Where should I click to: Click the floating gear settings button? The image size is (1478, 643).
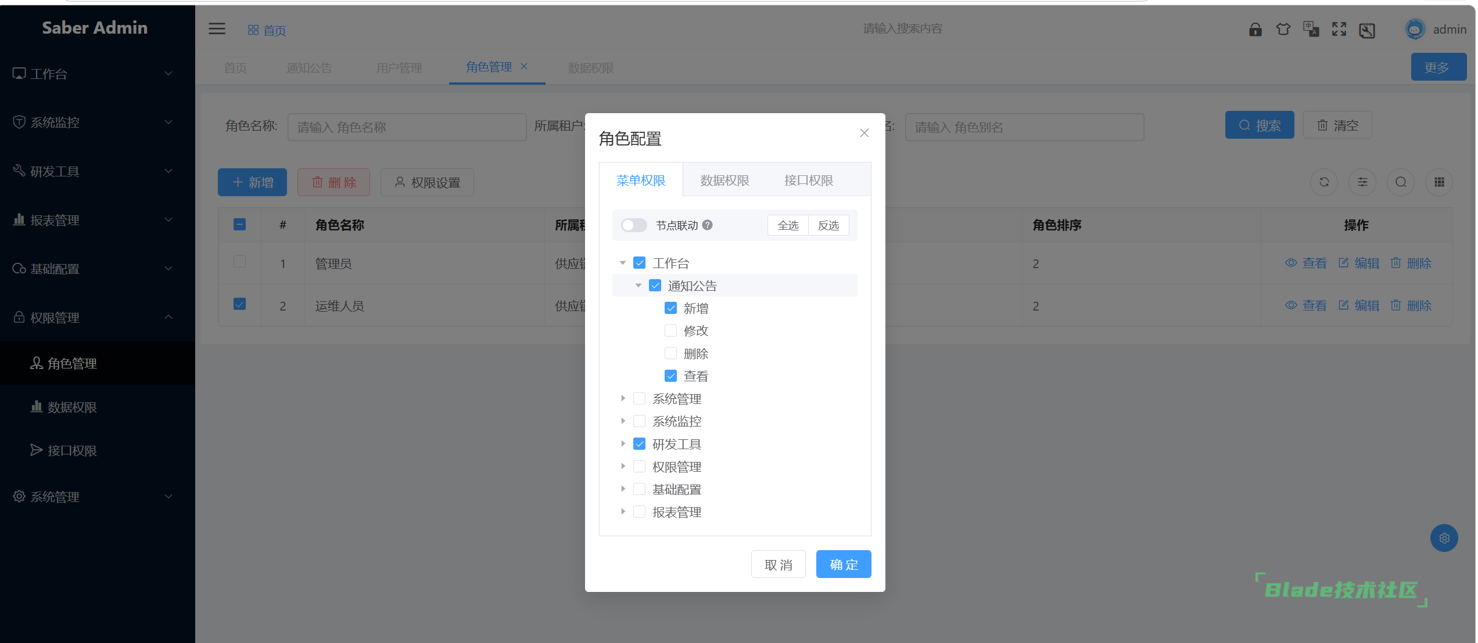(1444, 538)
